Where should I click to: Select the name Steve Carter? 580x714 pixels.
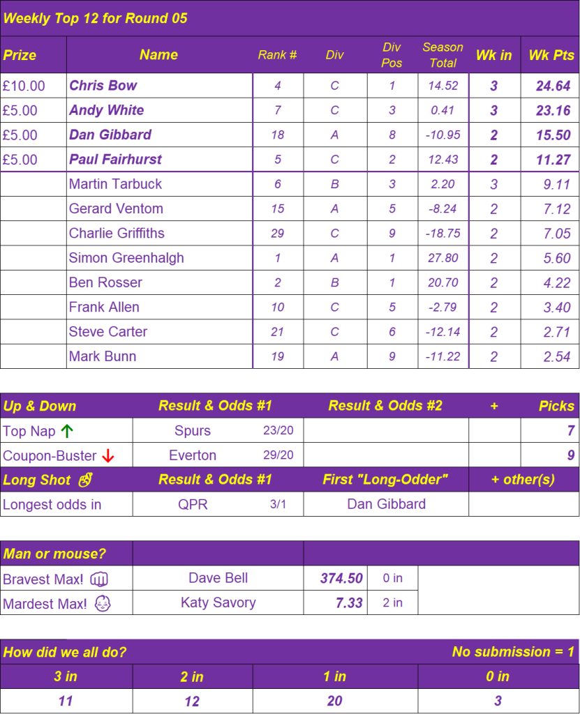[x=108, y=331]
